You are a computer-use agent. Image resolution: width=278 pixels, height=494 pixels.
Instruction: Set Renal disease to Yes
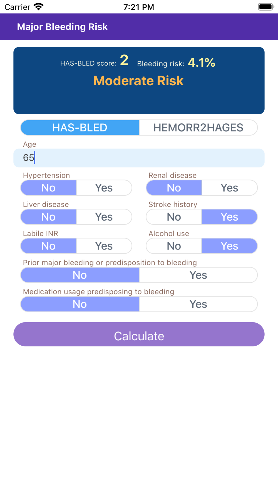pos(230,188)
